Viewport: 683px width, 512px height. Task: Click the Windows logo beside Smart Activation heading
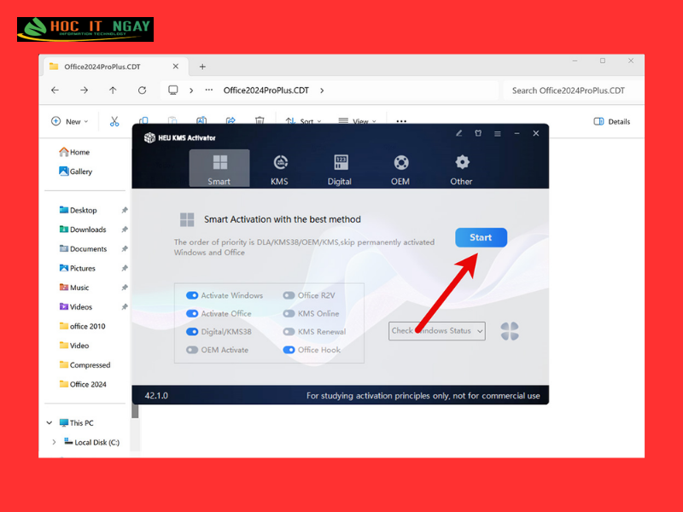point(187,219)
